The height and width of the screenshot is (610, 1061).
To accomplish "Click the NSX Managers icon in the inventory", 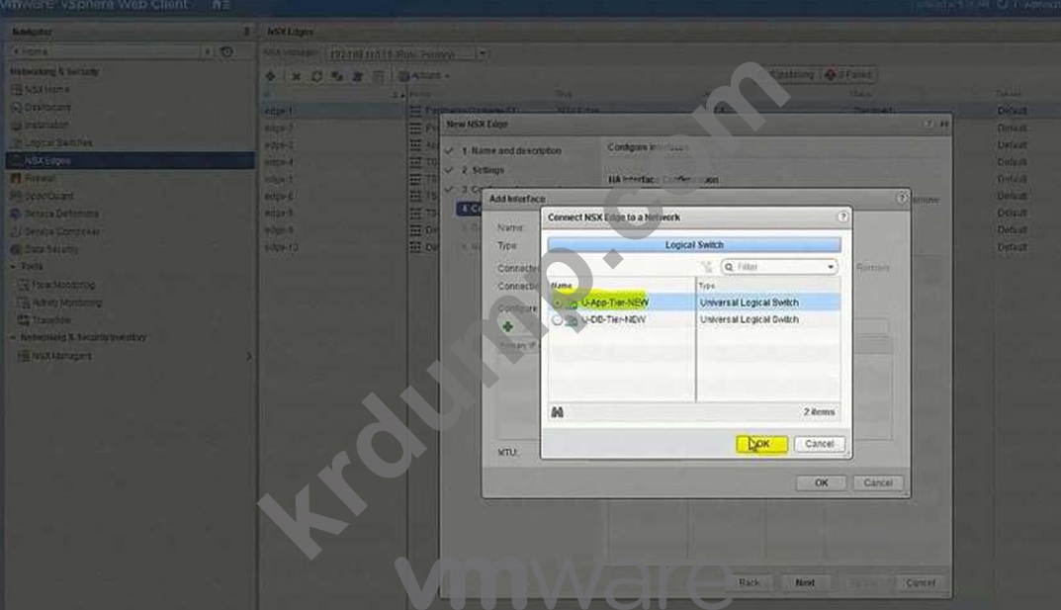I will click(24, 356).
